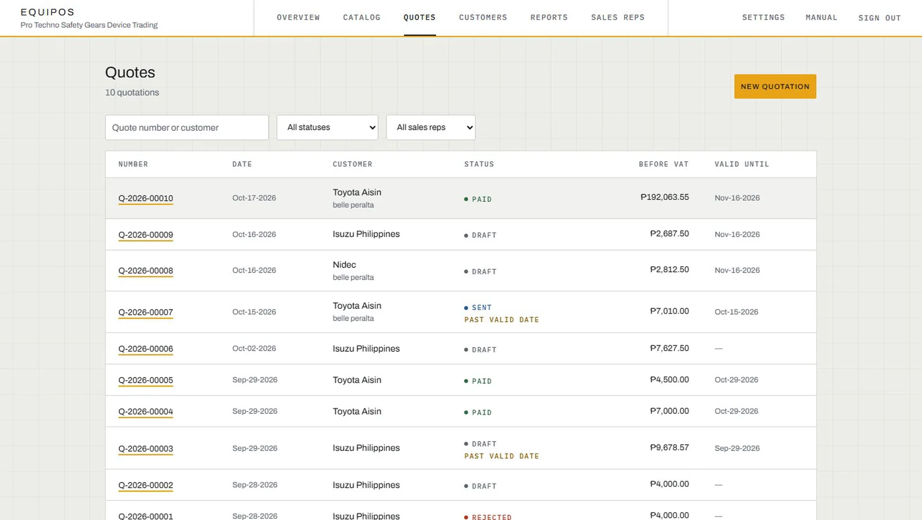
Task: Click the Before VAT column header
Action: click(x=663, y=164)
